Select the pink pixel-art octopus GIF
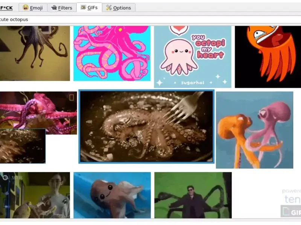Image resolution: width=301 pixels, height=225 pixels. click(x=112, y=53)
